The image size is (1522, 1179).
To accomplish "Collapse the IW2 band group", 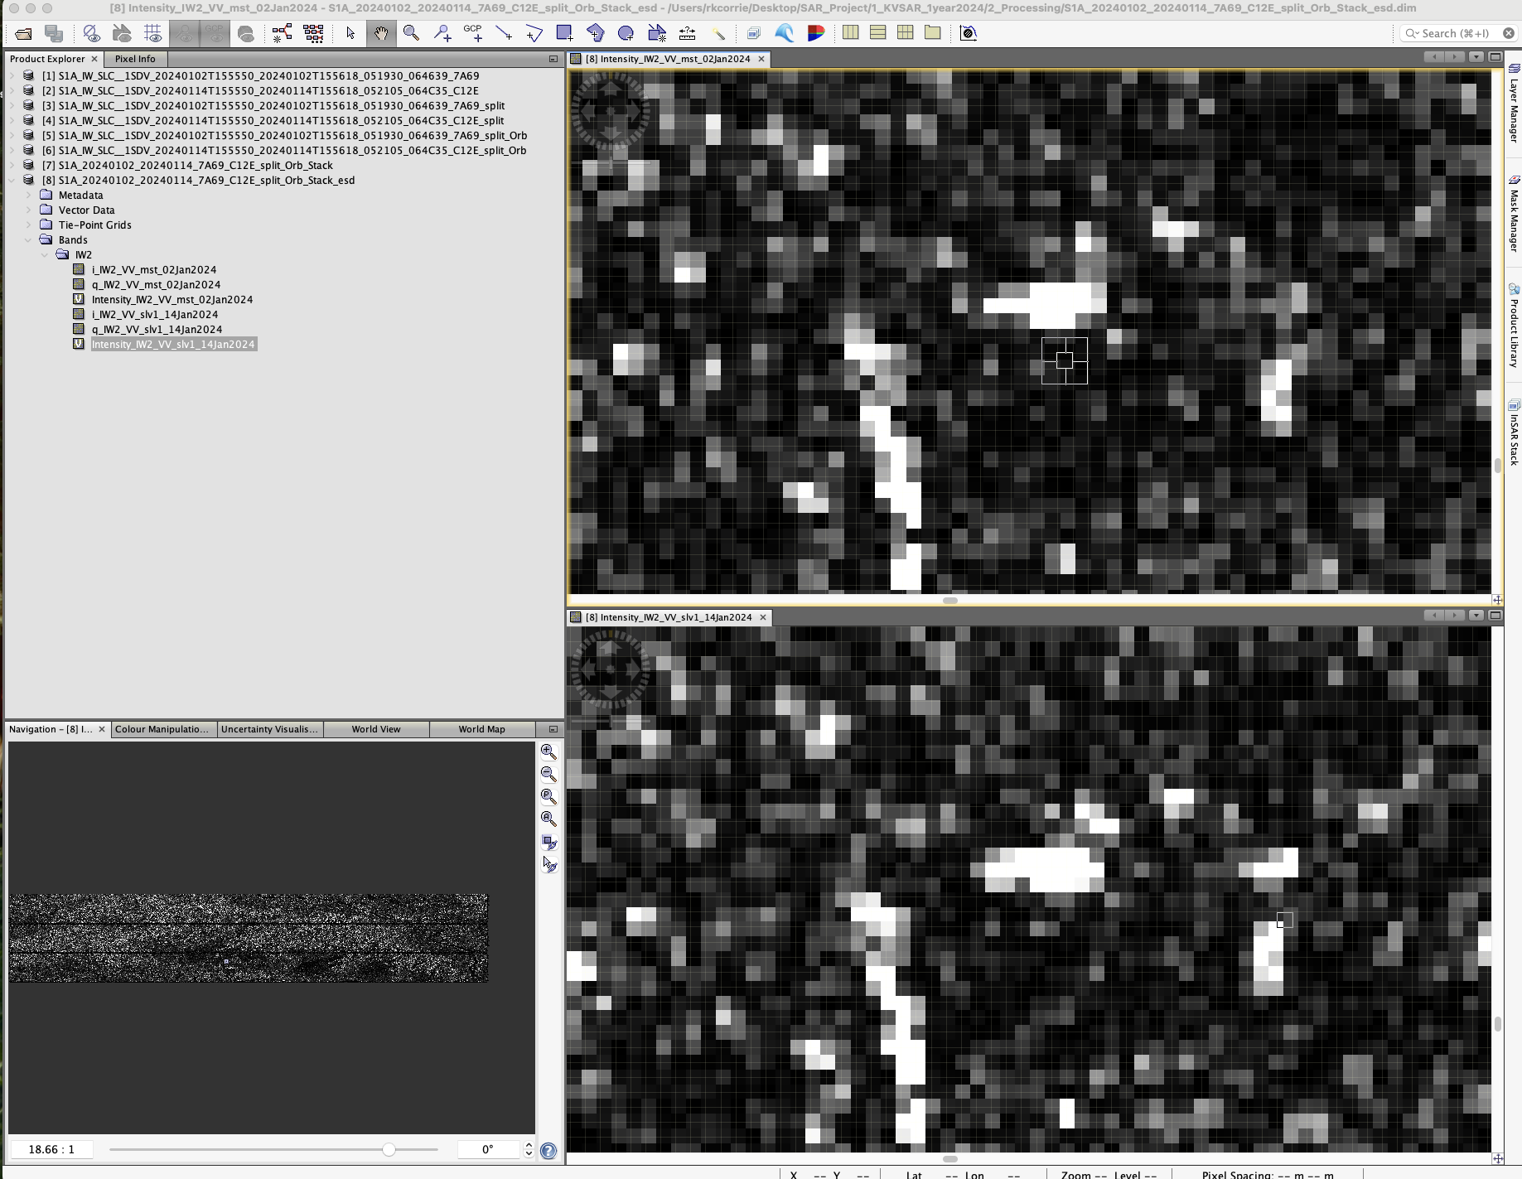I will [x=45, y=255].
